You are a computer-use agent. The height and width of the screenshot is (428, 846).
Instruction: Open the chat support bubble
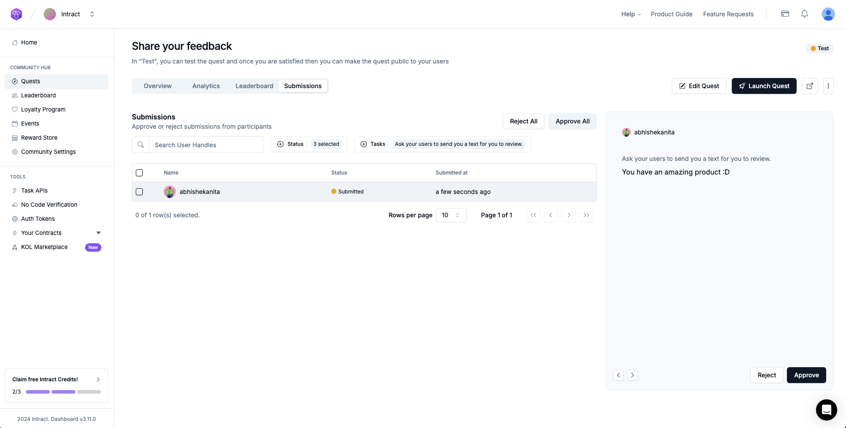(x=826, y=410)
